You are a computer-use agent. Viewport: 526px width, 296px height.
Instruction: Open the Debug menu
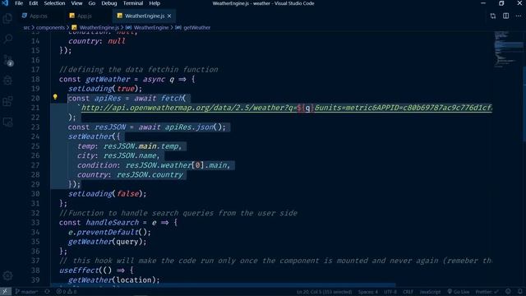point(109,3)
